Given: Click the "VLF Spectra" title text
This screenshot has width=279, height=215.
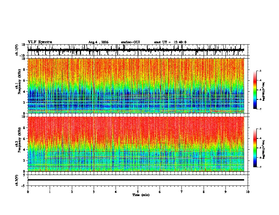Looking at the screenshot, I should 40,42.
